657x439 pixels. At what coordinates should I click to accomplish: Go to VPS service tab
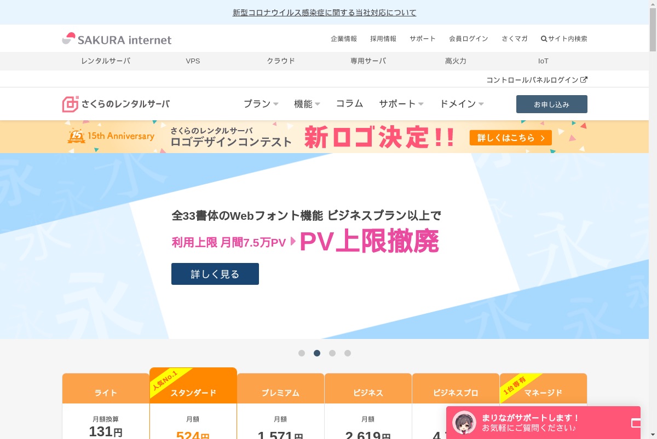coord(193,61)
